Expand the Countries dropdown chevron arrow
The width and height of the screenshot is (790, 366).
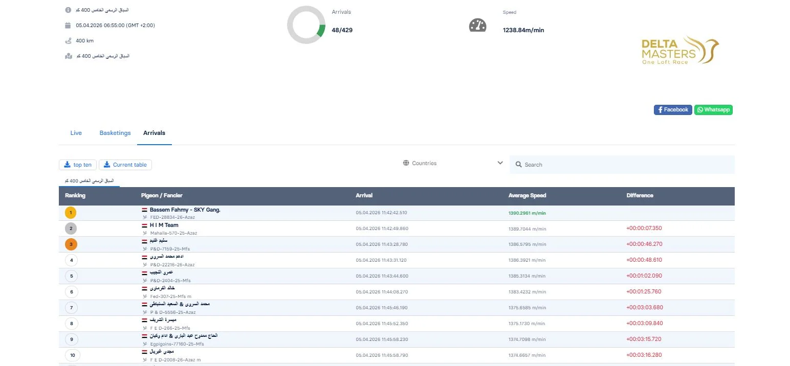(500, 163)
